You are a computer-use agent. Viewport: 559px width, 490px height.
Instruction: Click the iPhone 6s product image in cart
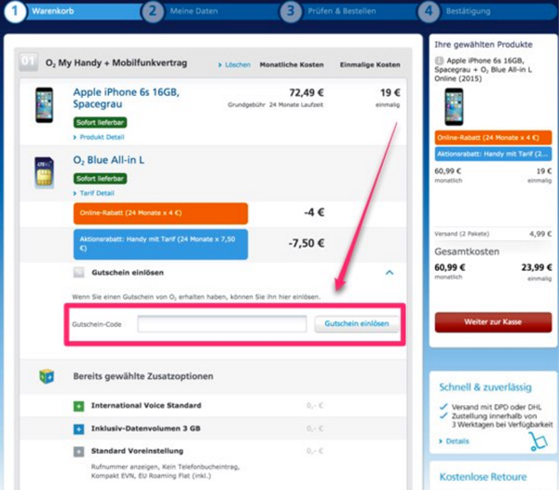coord(42,105)
